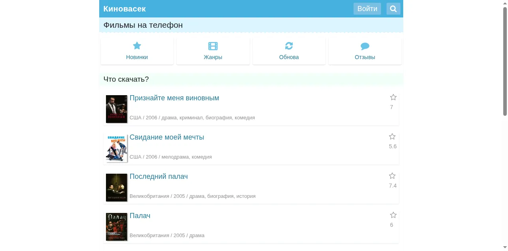The width and height of the screenshot is (508, 251).
Task: Click the refresh arrows icon above Обнова
Action: 289,46
